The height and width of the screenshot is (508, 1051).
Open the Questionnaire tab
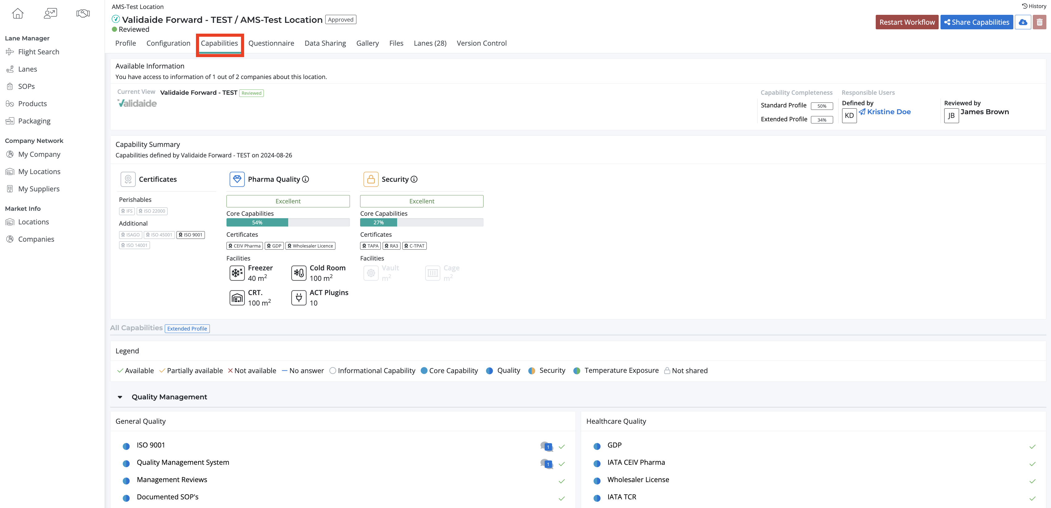pyautogui.click(x=271, y=43)
